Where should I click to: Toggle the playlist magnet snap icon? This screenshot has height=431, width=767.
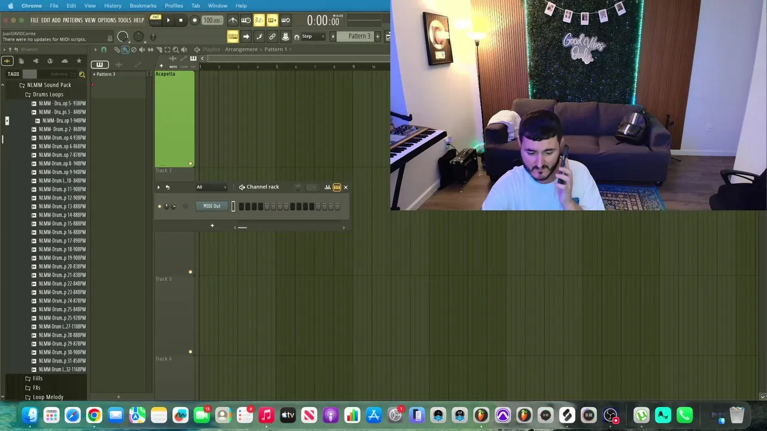click(104, 50)
